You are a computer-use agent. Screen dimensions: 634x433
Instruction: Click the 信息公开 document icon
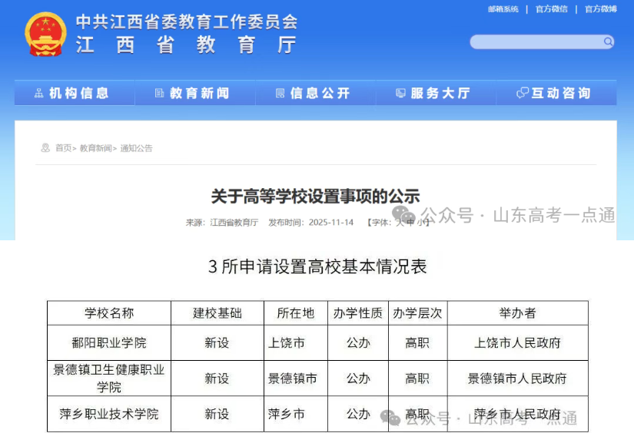(280, 94)
